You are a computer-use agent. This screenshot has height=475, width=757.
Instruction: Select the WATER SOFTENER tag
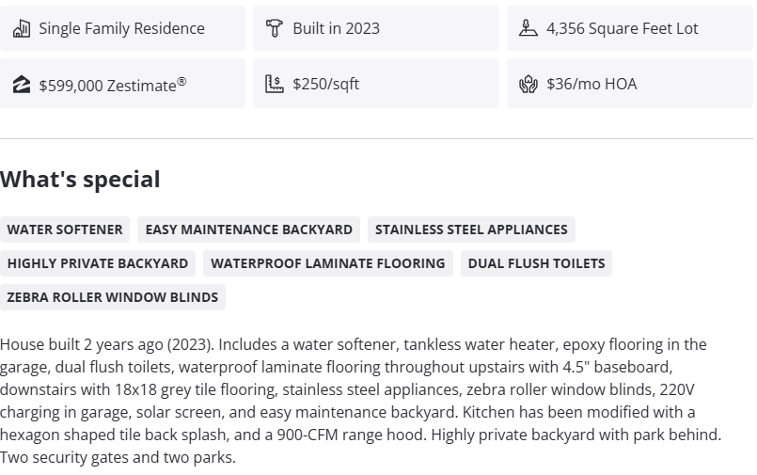pyautogui.click(x=65, y=230)
